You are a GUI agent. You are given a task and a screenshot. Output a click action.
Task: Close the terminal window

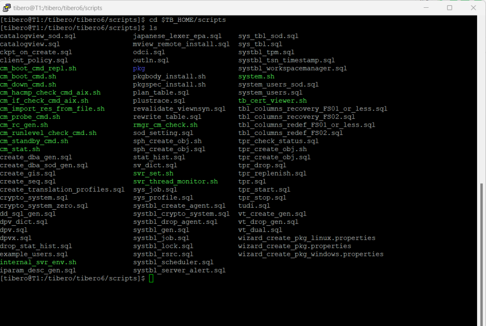474,8
